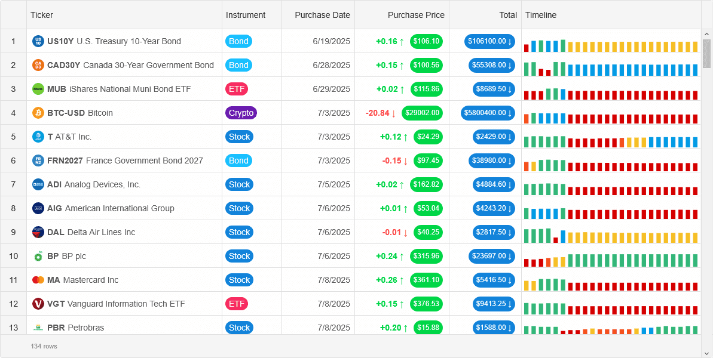Click the $55308.00 total pill

492,65
